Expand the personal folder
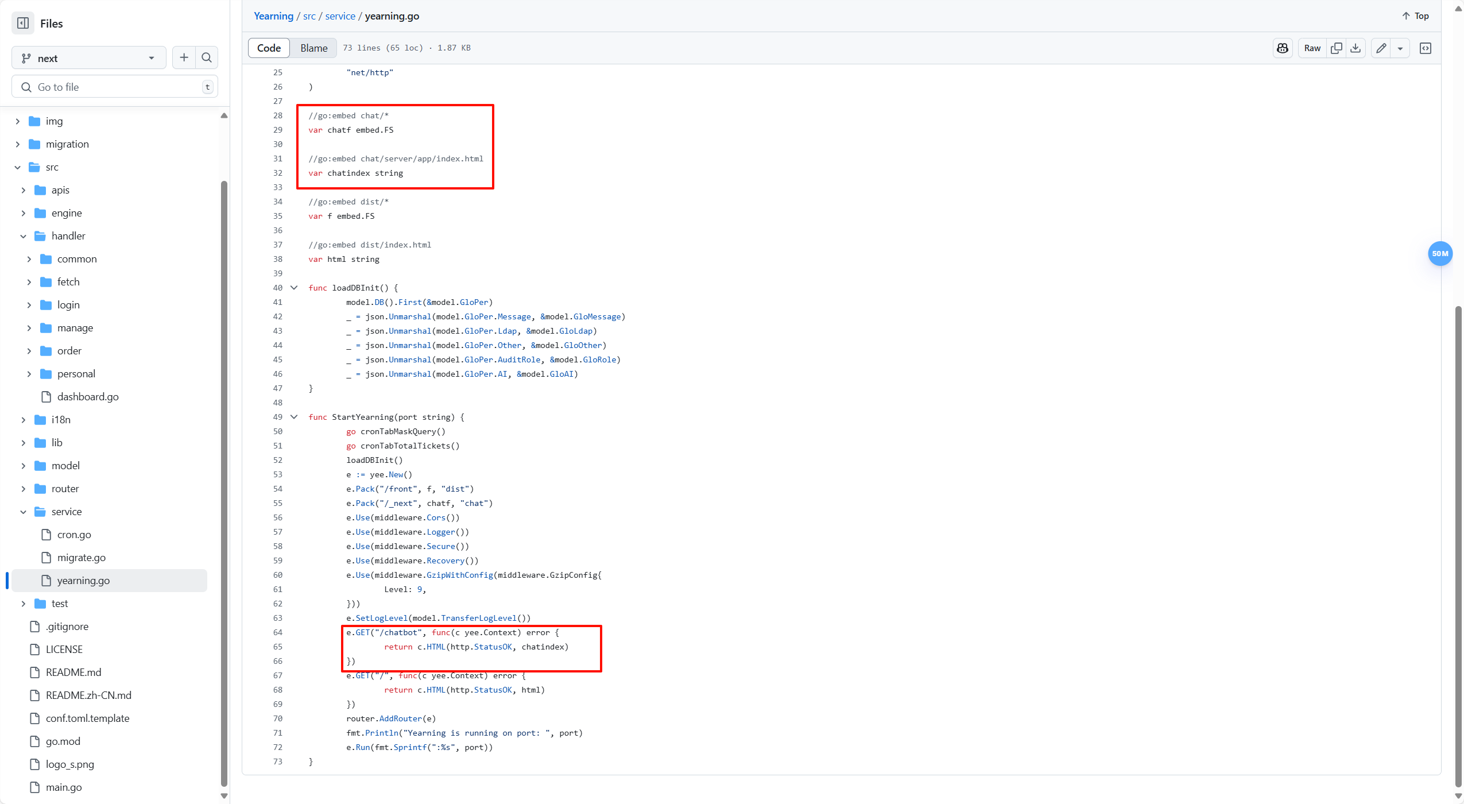Image resolution: width=1464 pixels, height=804 pixels. [29, 374]
